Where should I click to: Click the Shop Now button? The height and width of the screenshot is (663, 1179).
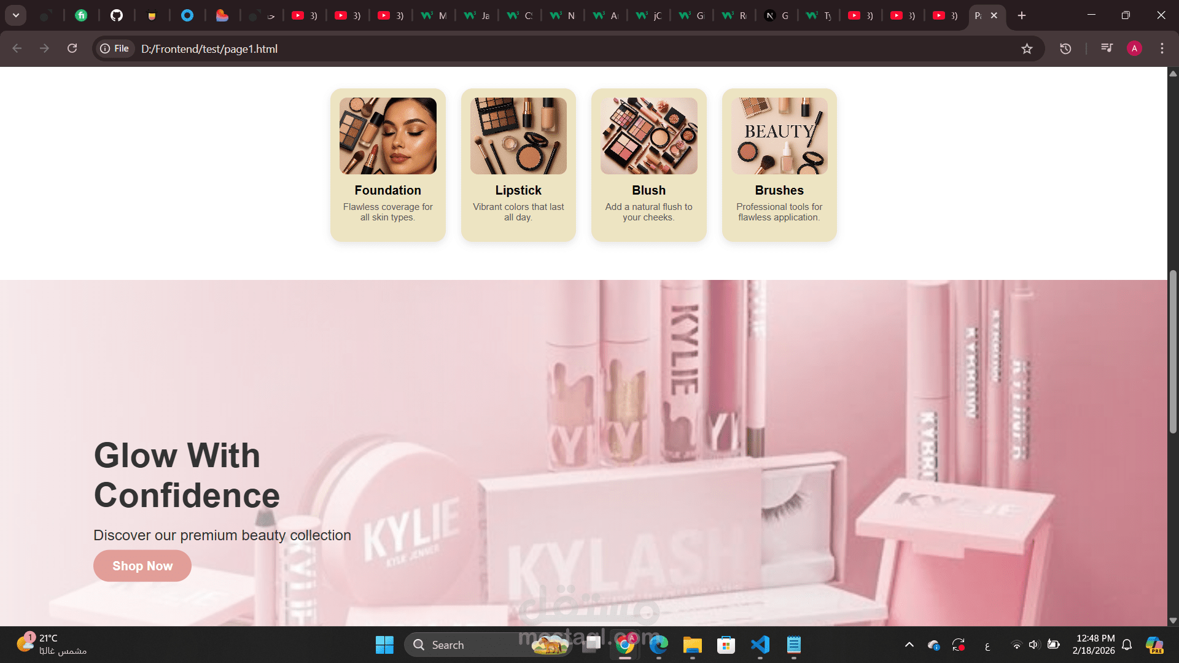[x=142, y=566]
